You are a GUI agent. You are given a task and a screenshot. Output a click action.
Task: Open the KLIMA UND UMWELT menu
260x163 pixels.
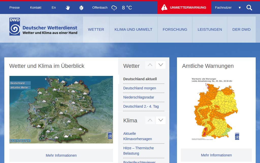click(133, 29)
